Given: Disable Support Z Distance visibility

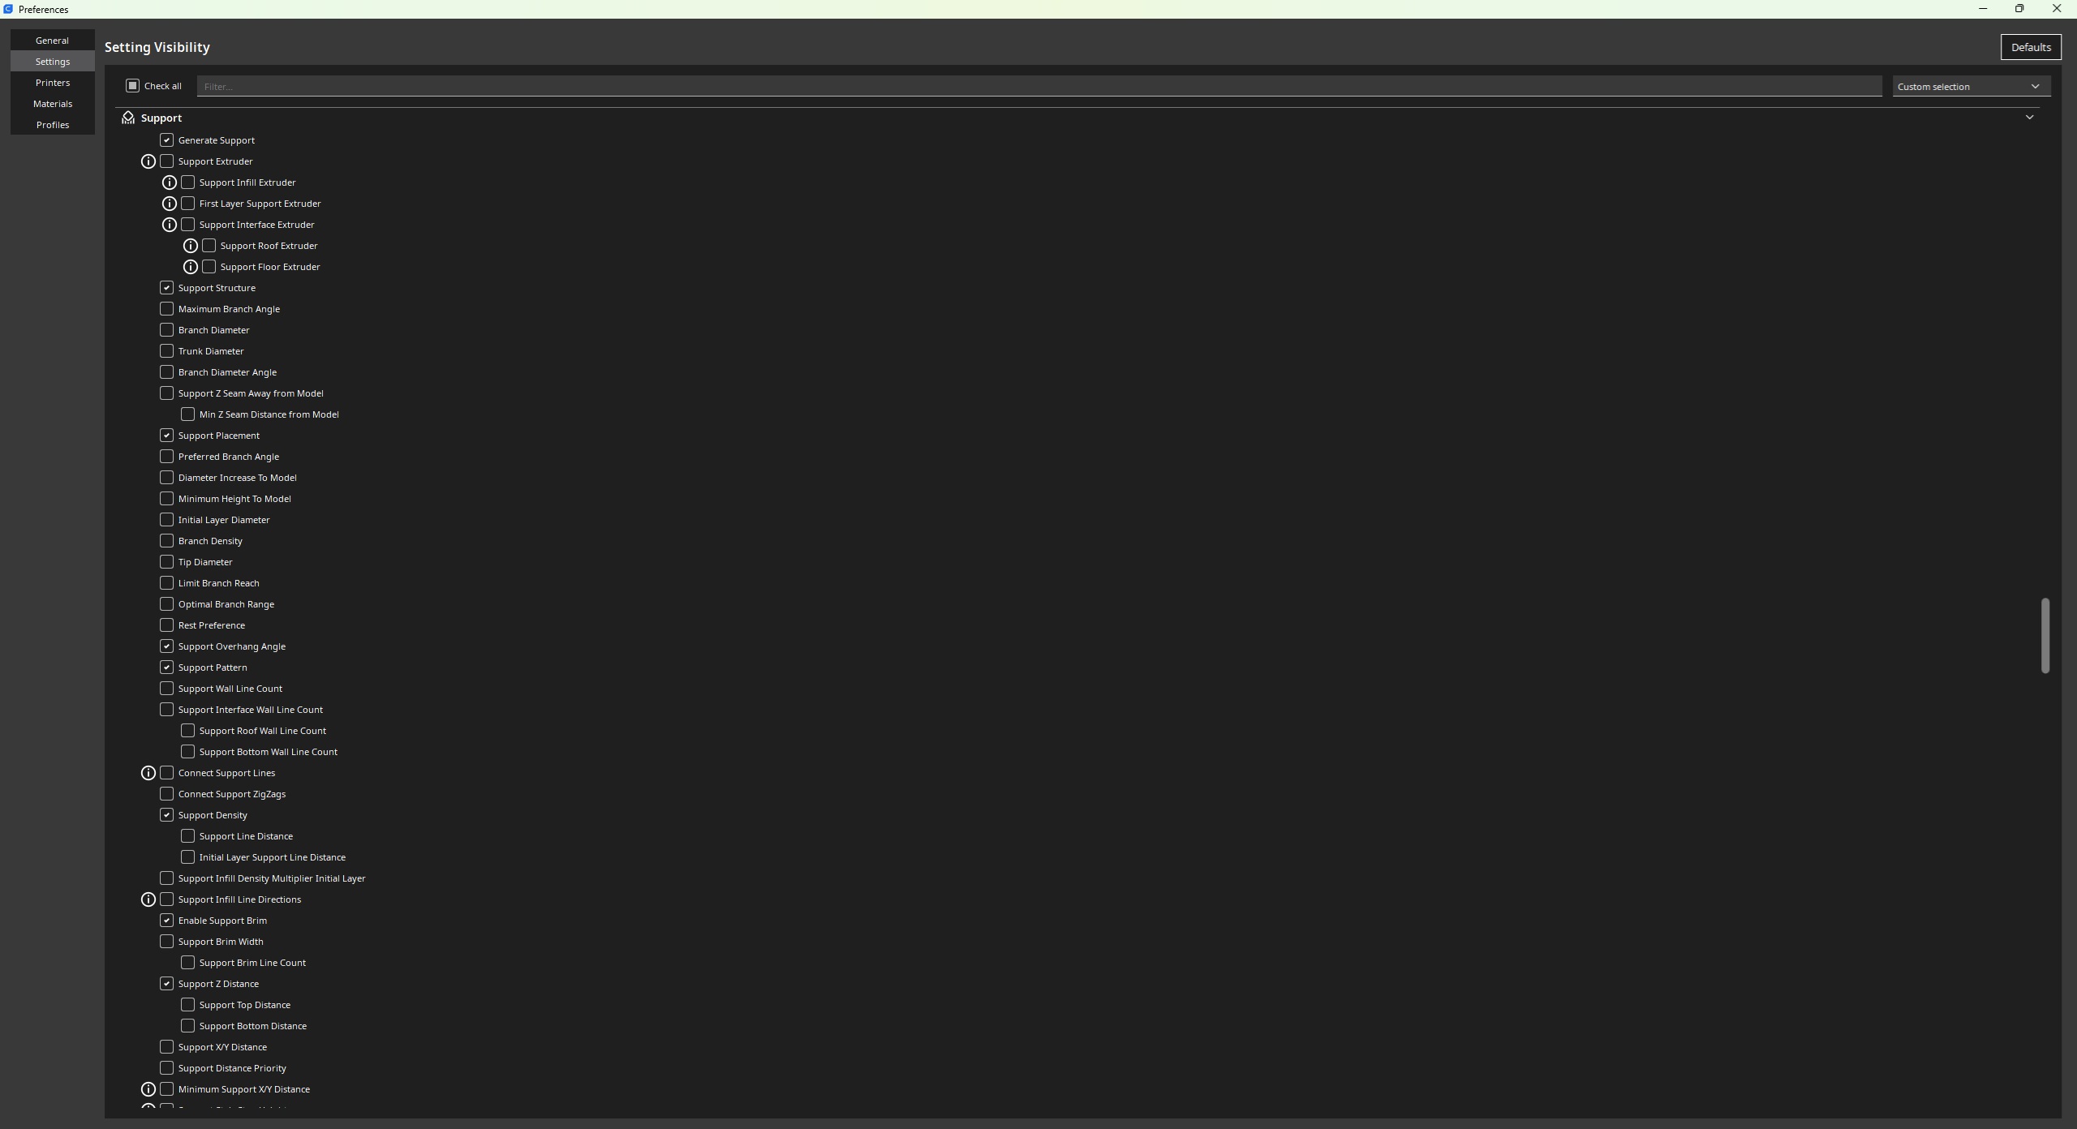Looking at the screenshot, I should tap(166, 984).
